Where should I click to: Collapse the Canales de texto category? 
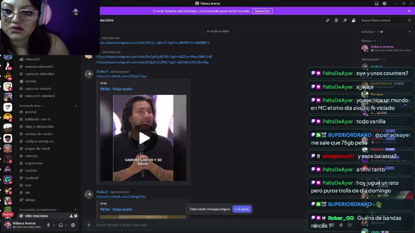point(31,106)
